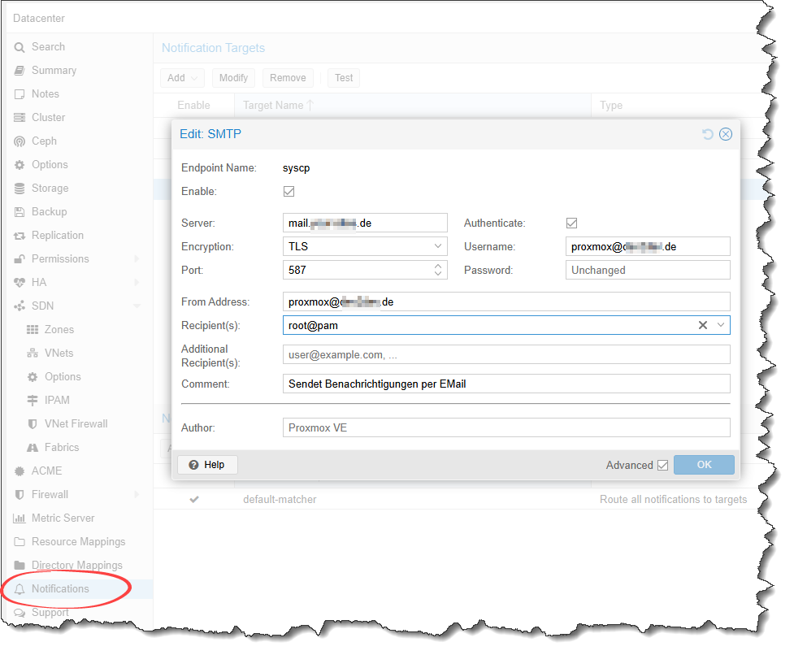This screenshot has height=655, width=794.
Task: Click the SDN Options gear icon
Action: pyautogui.click(x=33, y=376)
